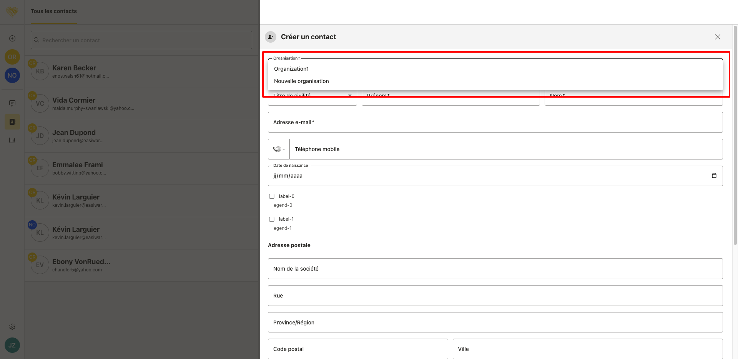Choose Nouvelle organisation option
Viewport: 738px width, 359px height.
tap(301, 81)
